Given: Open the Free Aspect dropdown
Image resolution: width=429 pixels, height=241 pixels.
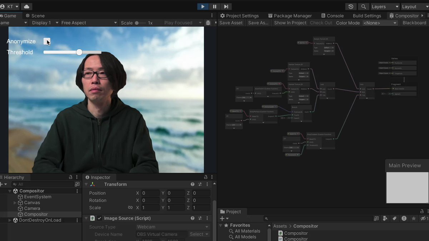Looking at the screenshot, I should point(88,22).
